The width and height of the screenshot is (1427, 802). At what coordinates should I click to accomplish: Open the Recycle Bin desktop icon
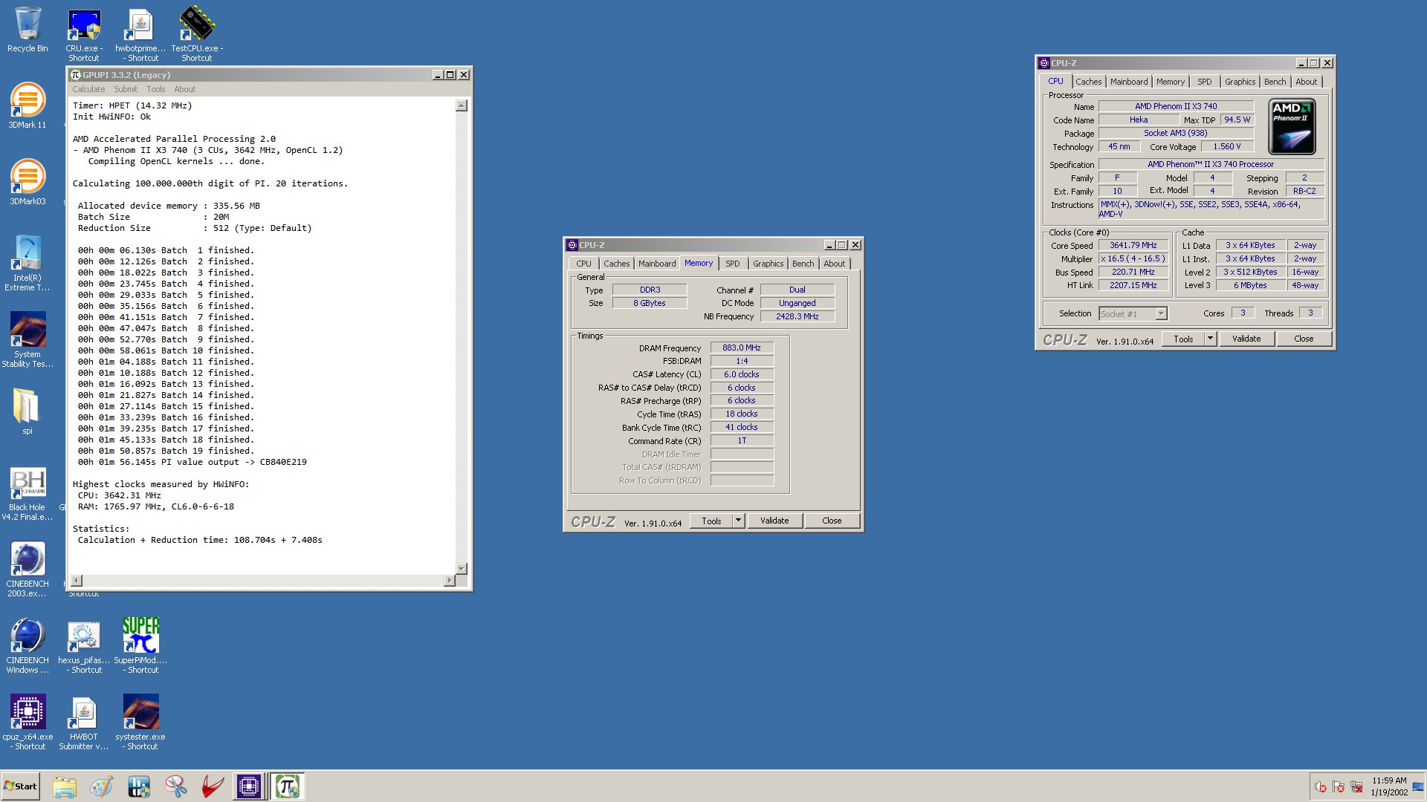[x=27, y=30]
